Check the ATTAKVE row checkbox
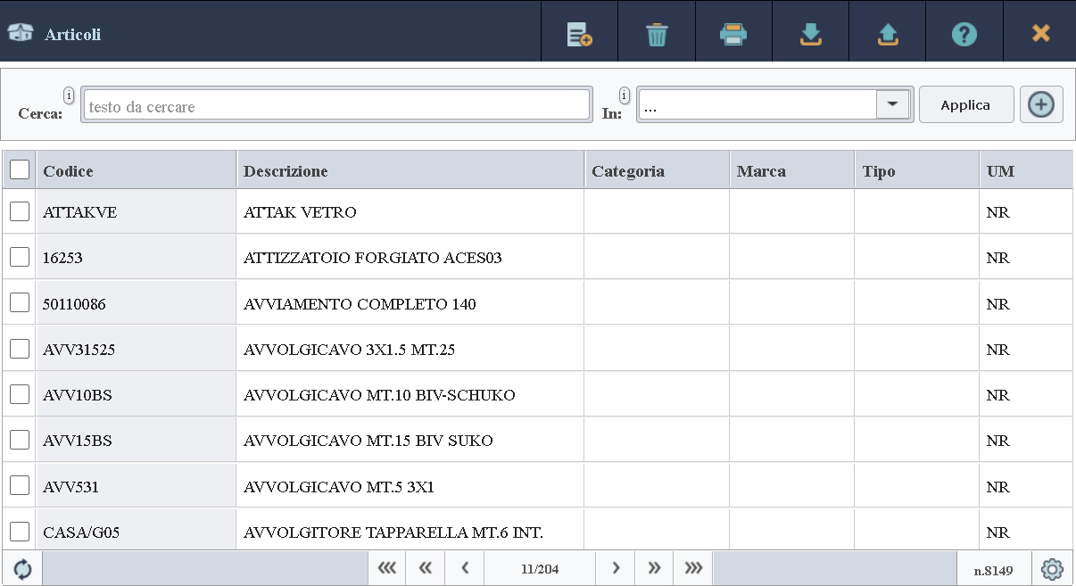 tap(20, 211)
